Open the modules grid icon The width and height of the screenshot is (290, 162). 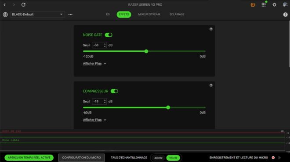point(264,5)
